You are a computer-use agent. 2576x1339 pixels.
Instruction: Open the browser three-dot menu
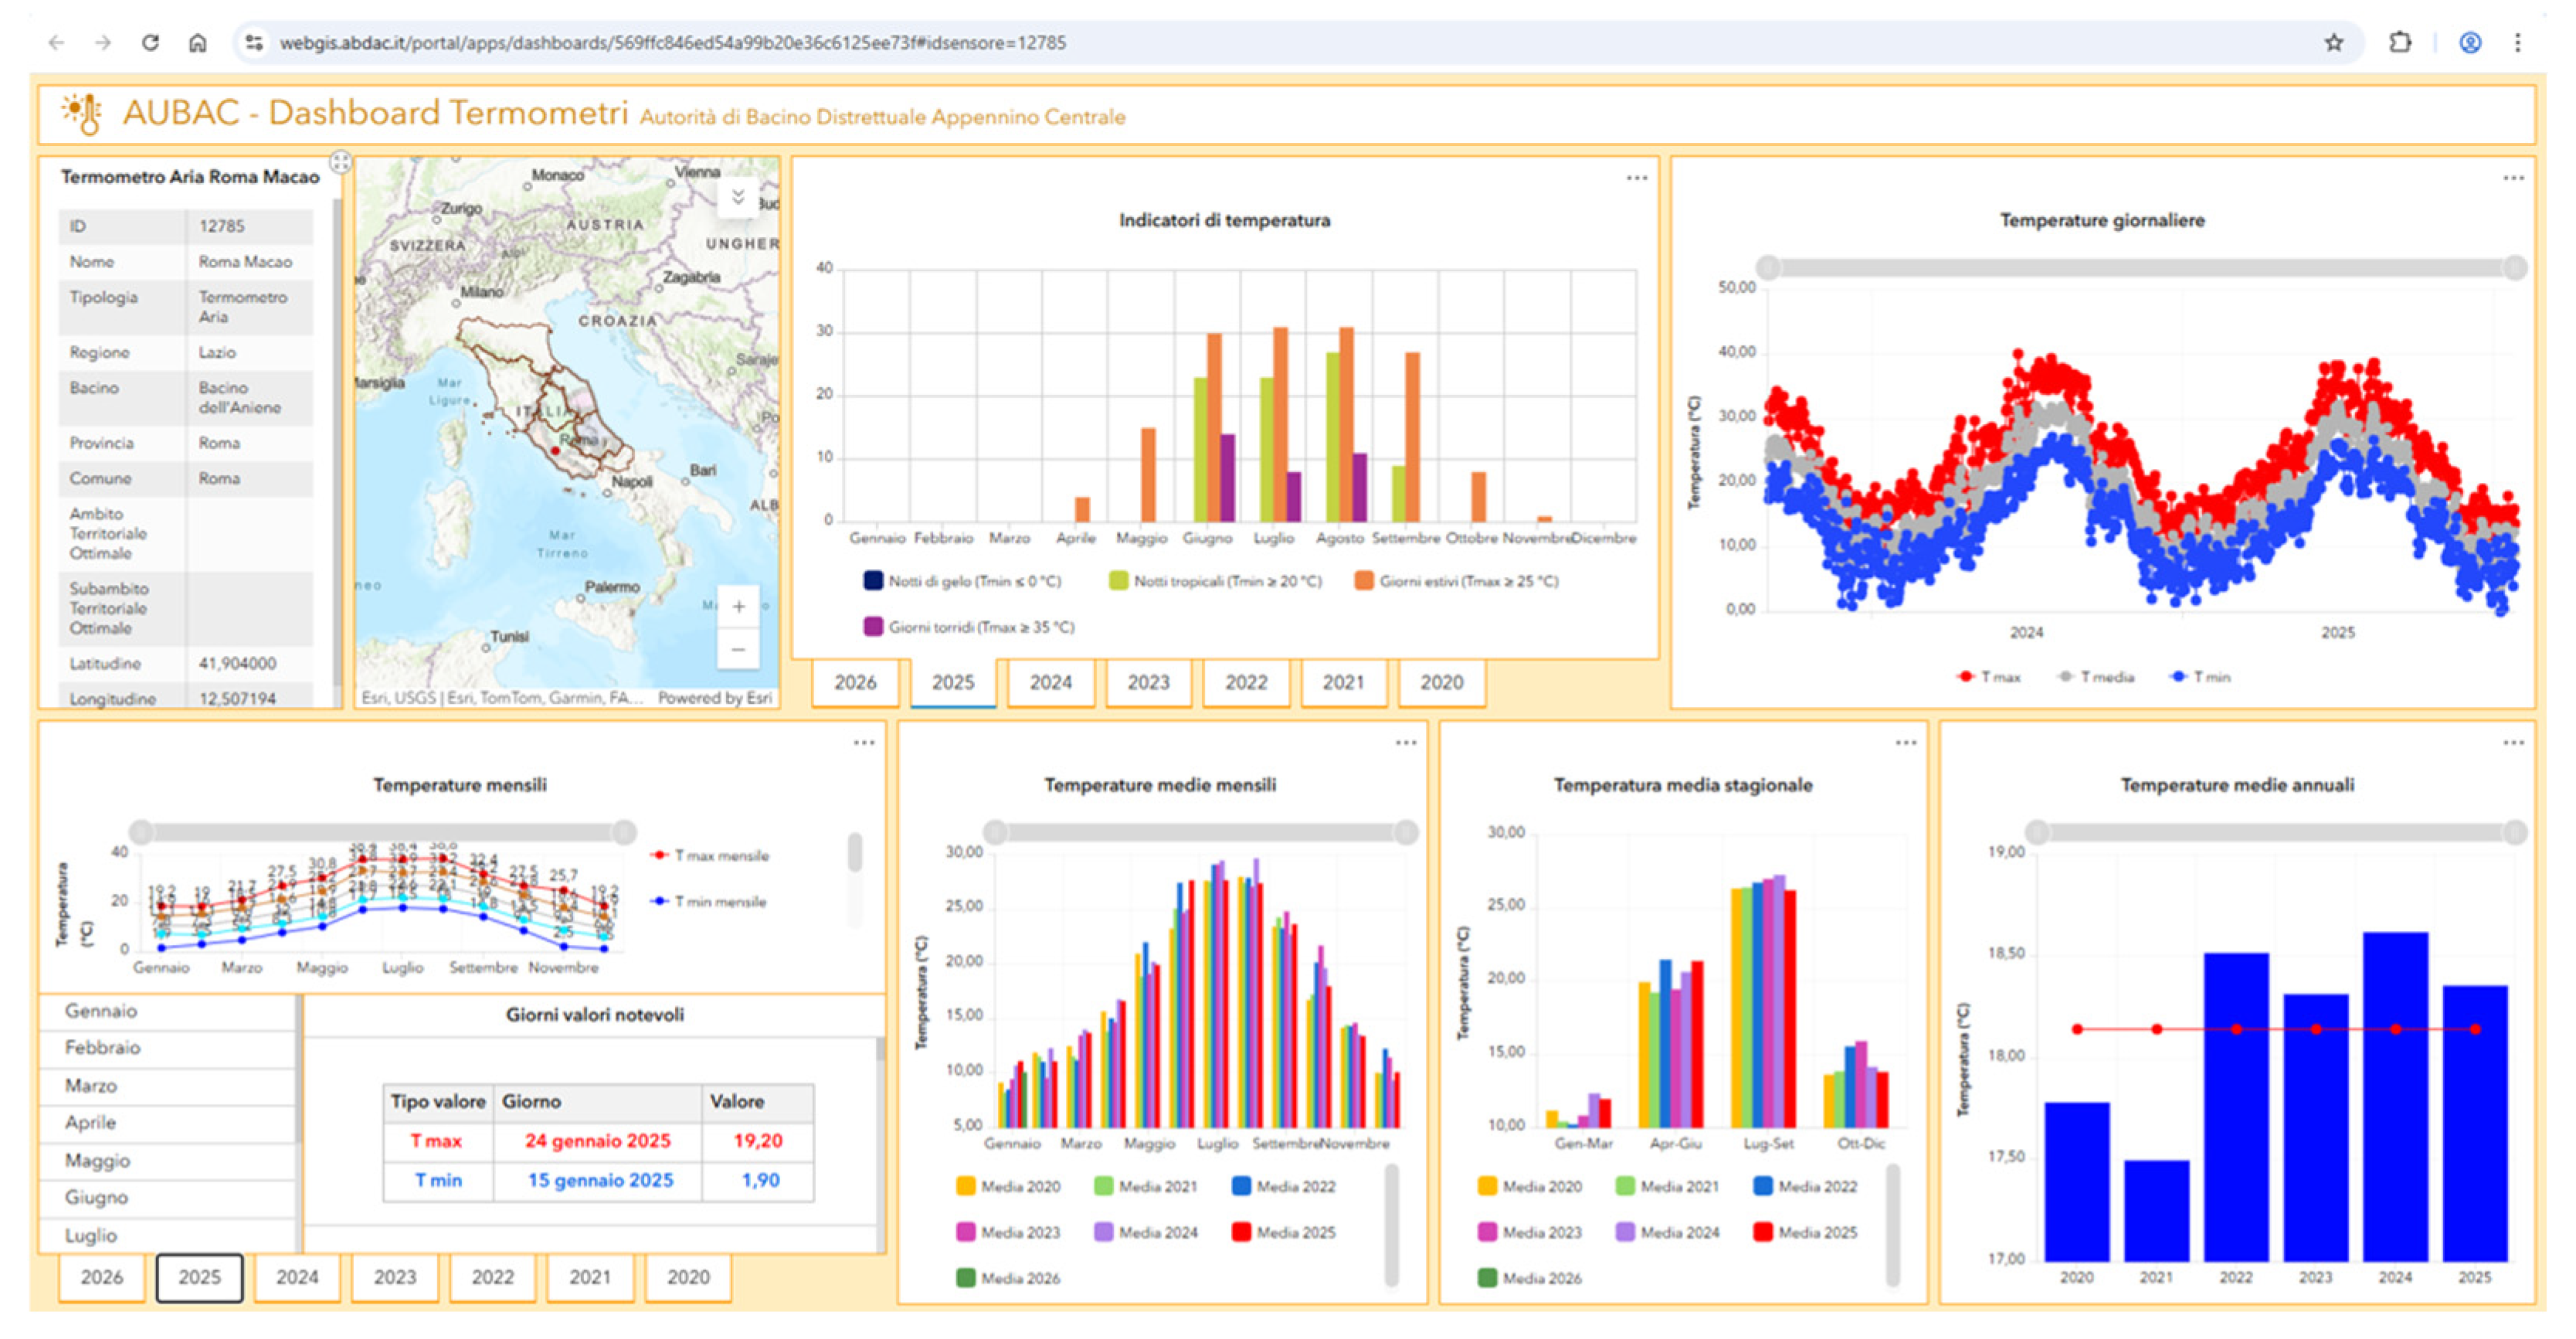pos(2518,42)
